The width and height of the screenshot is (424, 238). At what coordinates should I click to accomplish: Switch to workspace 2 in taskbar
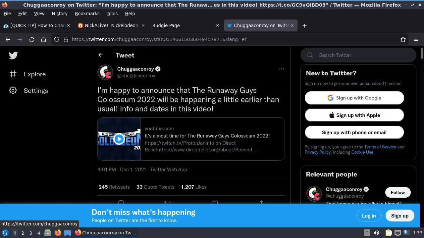23,233
